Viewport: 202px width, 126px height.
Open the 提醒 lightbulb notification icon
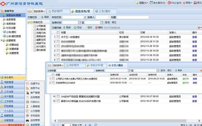tap(137, 3)
